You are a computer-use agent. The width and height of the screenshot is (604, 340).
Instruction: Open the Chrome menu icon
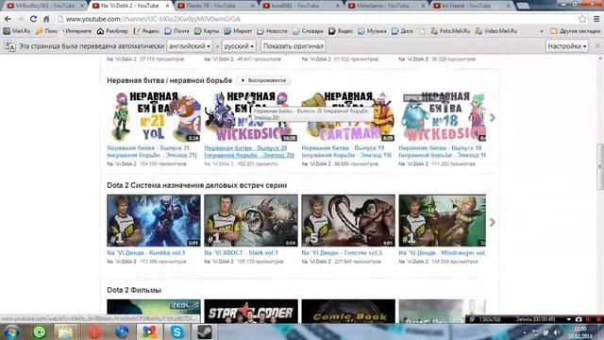tap(596, 19)
